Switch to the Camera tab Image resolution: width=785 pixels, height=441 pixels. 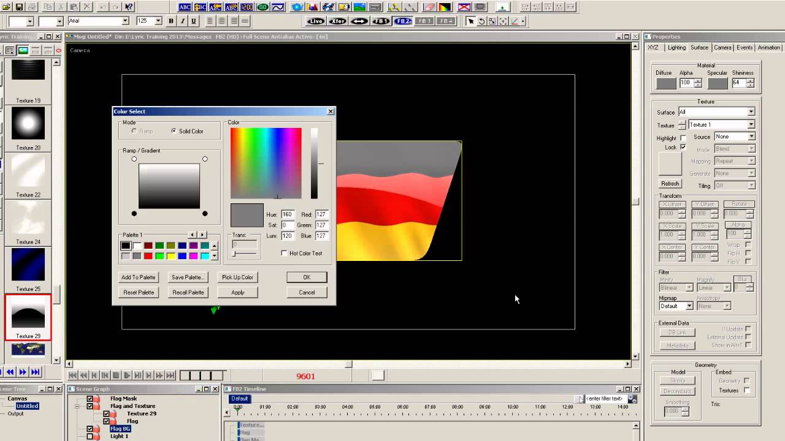pos(722,48)
